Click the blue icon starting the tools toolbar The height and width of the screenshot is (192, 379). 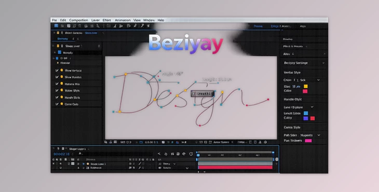click(x=56, y=26)
